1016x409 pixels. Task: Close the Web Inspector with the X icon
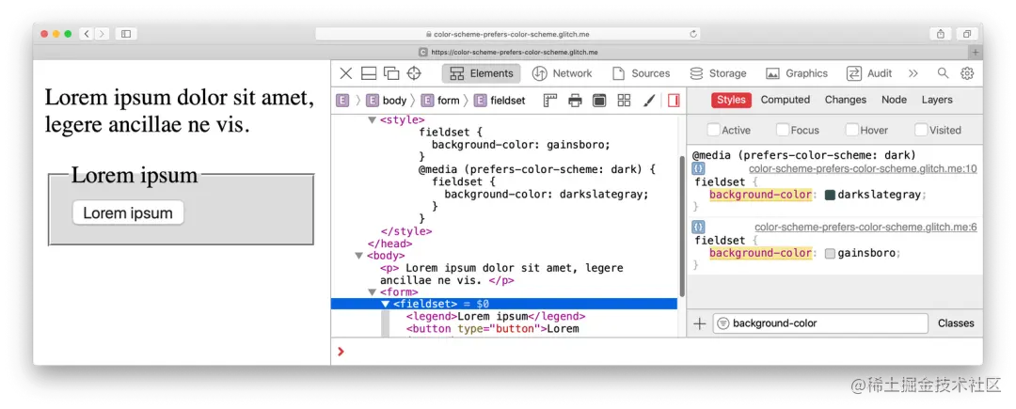pyautogui.click(x=346, y=73)
